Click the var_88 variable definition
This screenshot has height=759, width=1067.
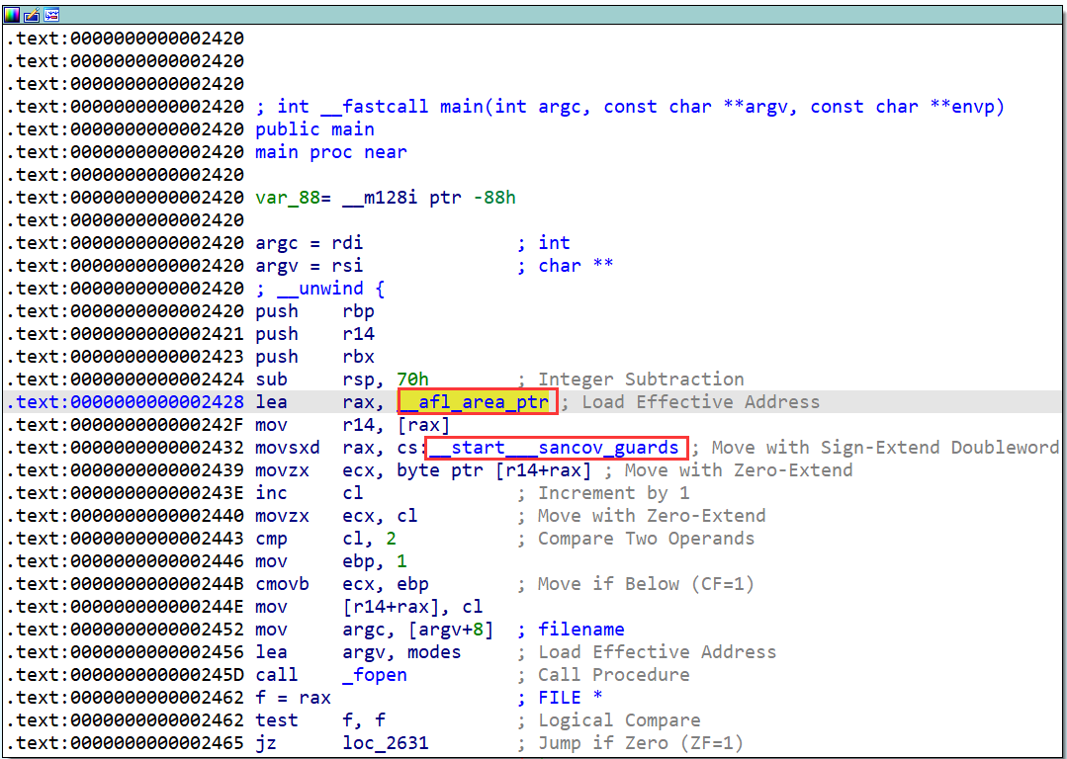(x=386, y=198)
